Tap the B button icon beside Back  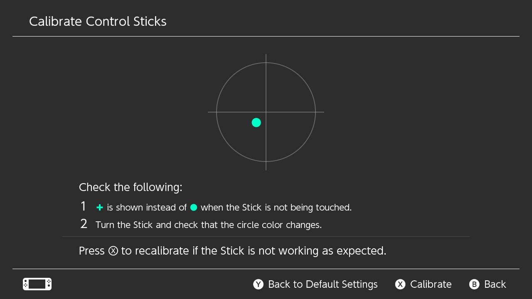tap(474, 284)
